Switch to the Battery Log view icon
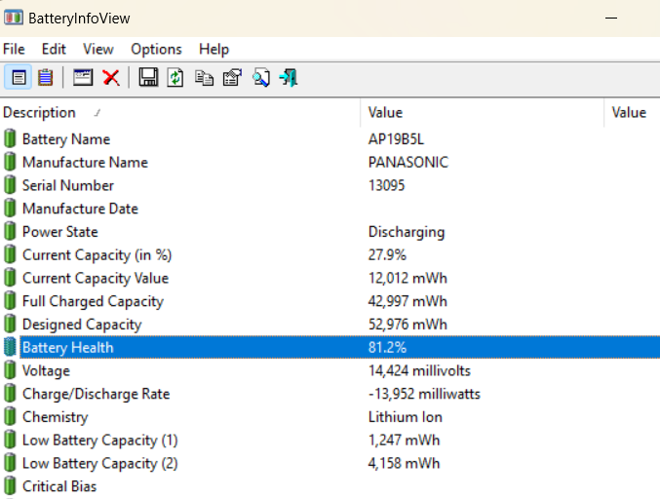The width and height of the screenshot is (660, 499). [46, 77]
